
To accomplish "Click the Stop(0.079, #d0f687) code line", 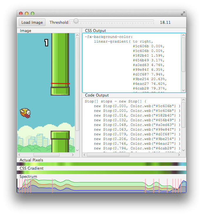I will (137, 134).
